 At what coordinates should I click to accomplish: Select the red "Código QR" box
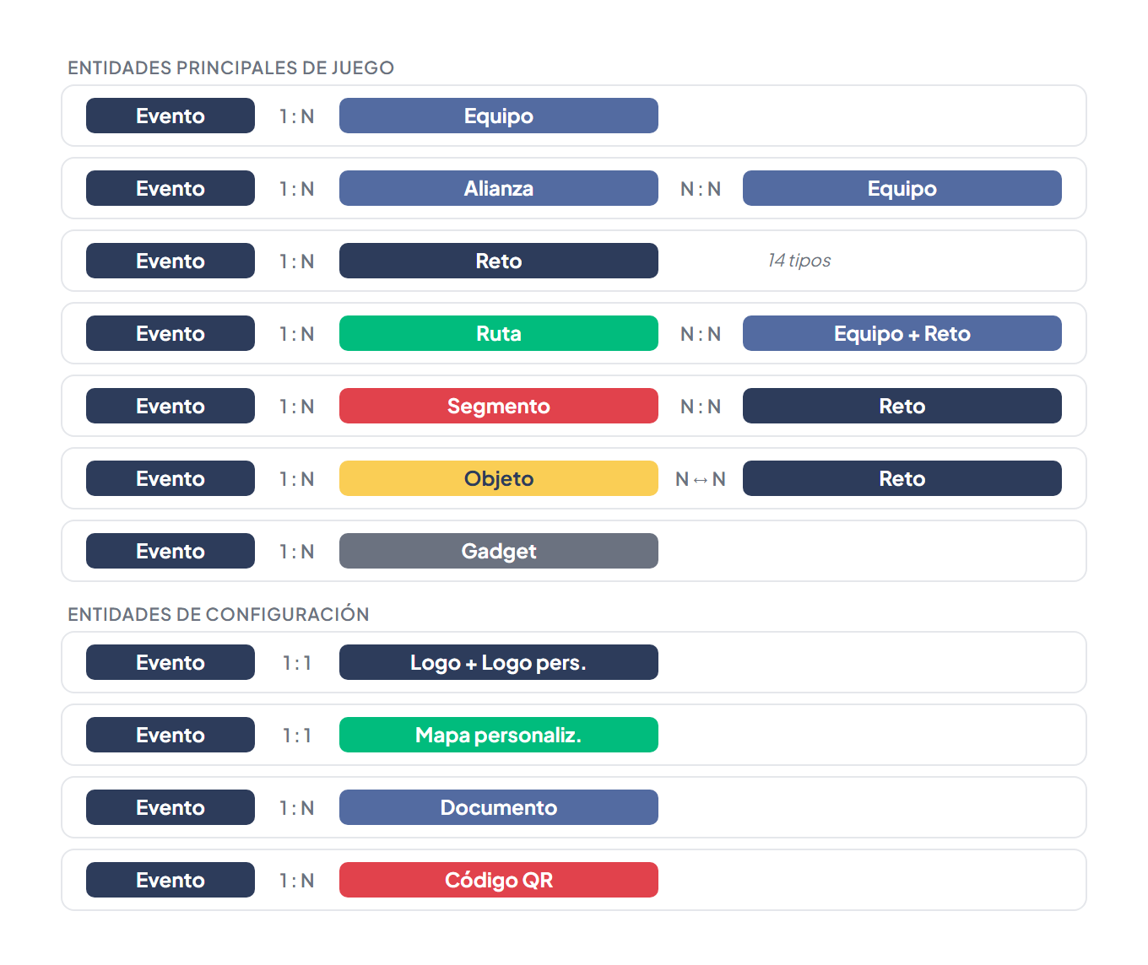498,880
